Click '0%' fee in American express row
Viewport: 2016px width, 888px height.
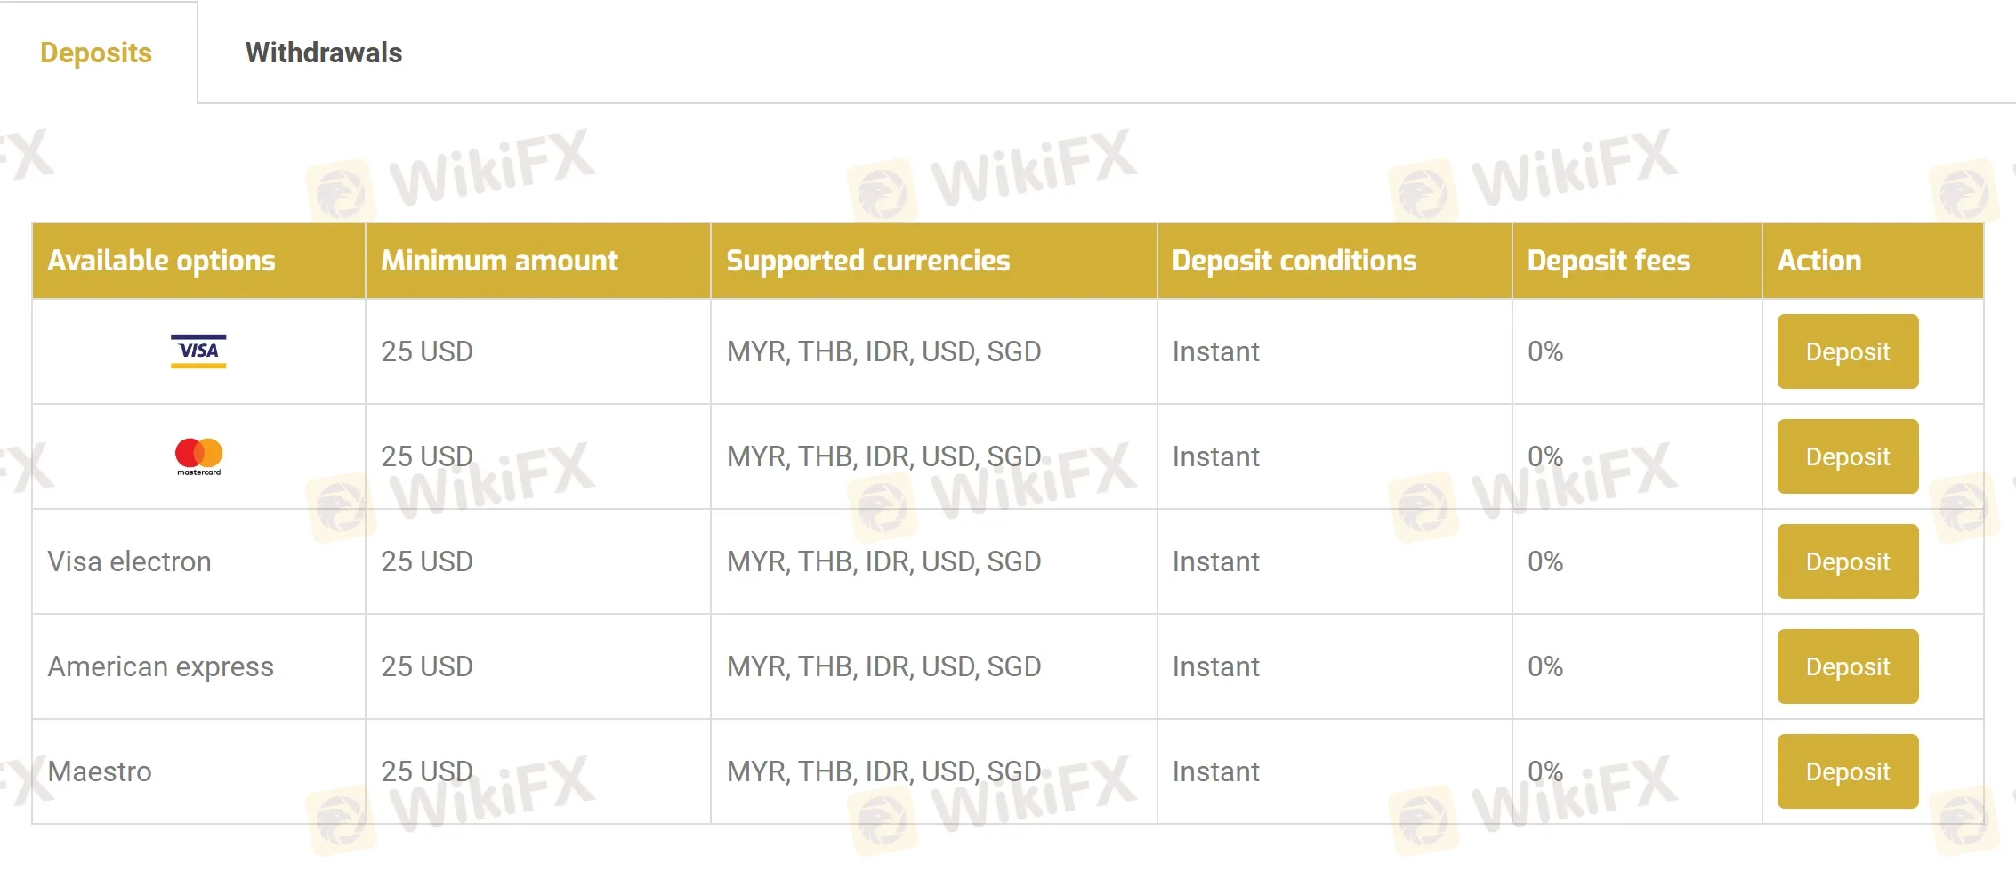coord(1545,666)
